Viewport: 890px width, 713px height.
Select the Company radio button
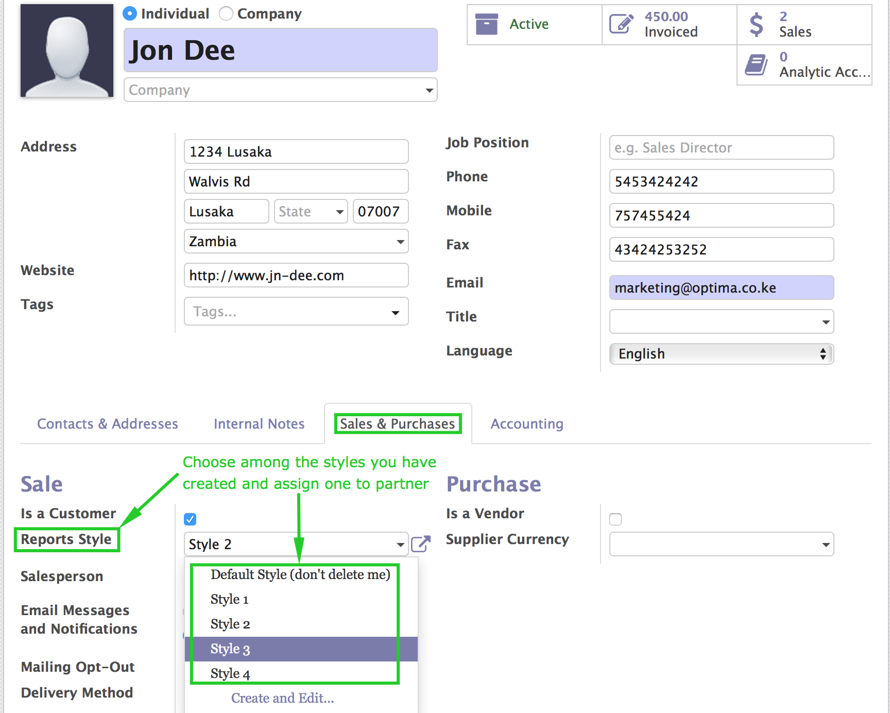(226, 13)
